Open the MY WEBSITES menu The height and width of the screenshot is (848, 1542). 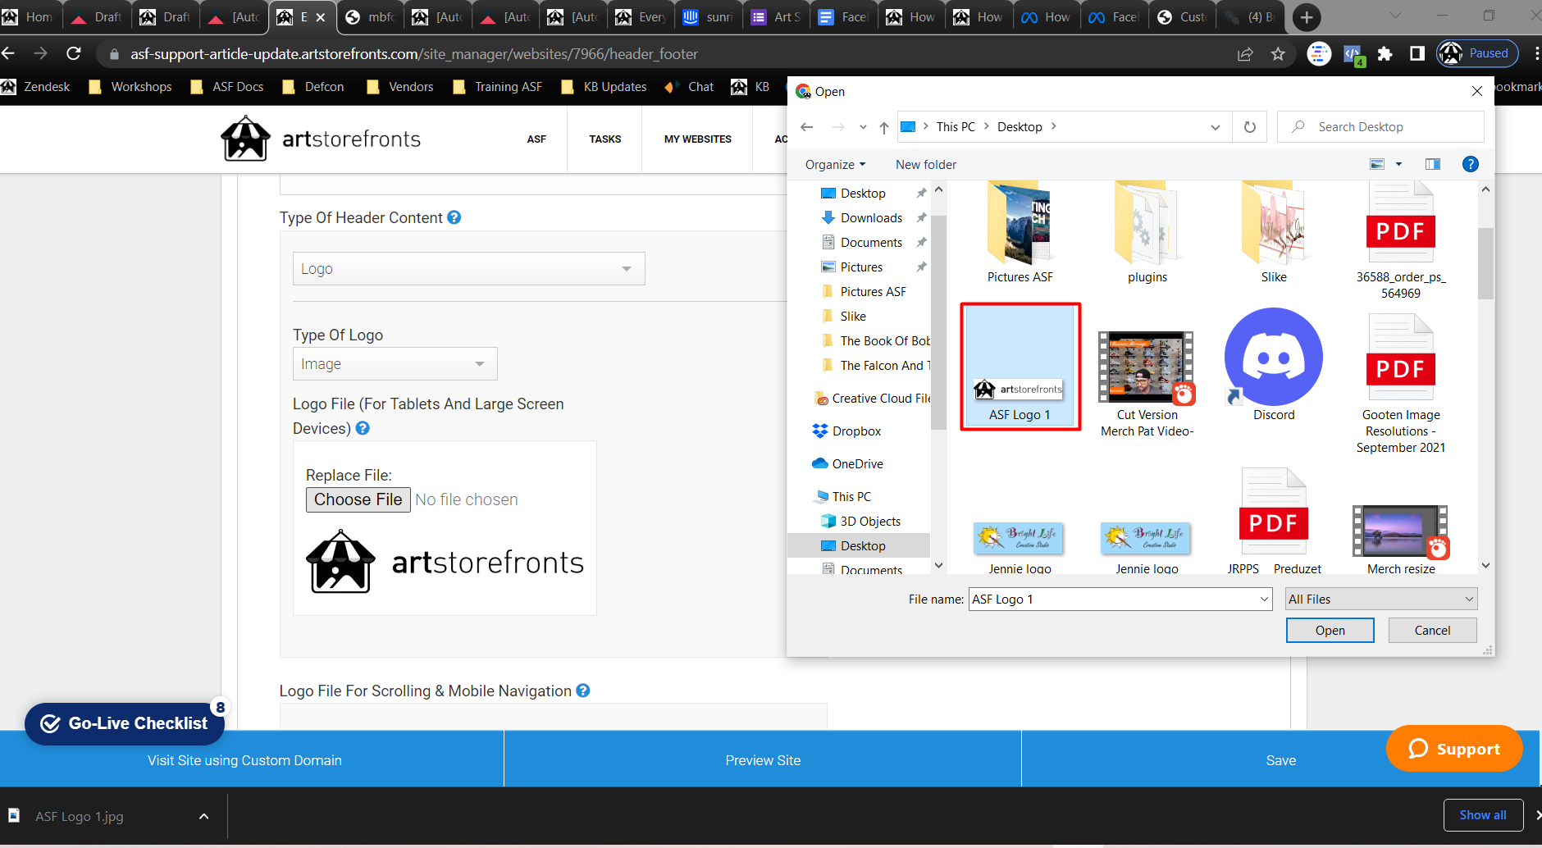tap(697, 139)
